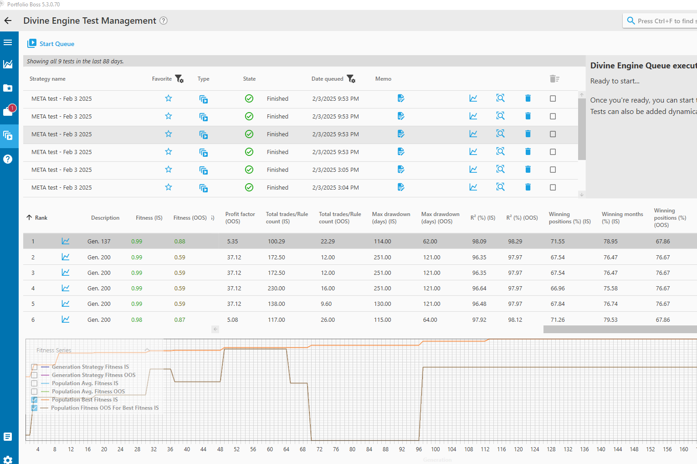
Task: Enable Generation Strategy Fitness OOS series
Action: (x=34, y=375)
